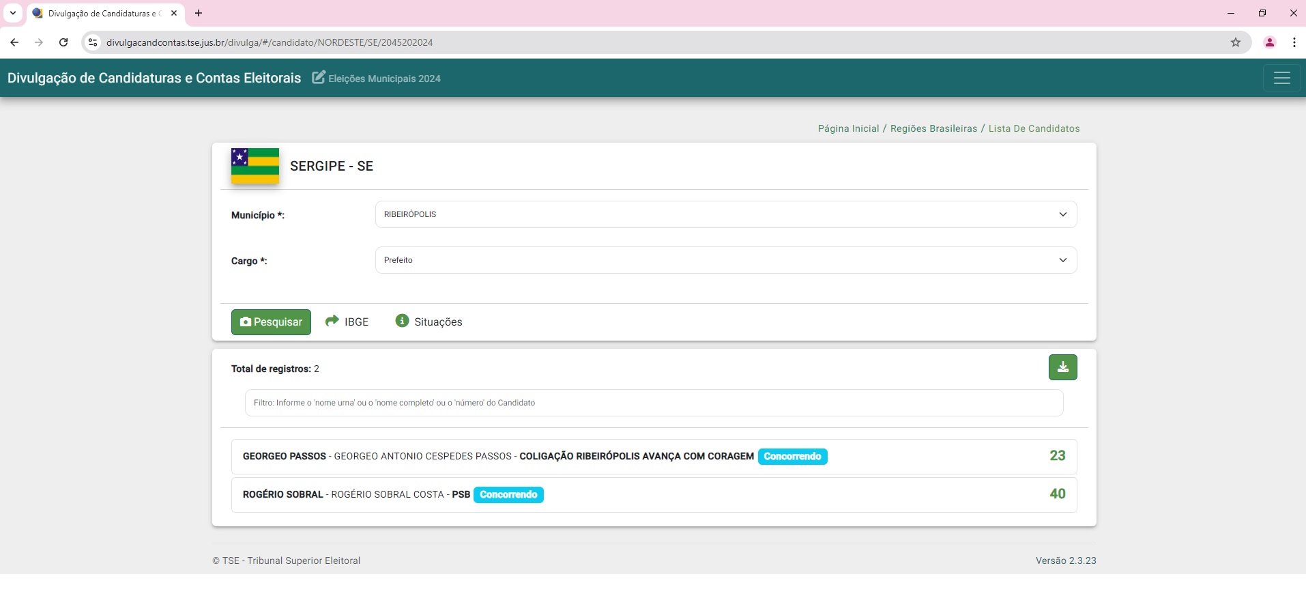1306x598 pixels.
Task: Select candidate number 40
Action: coord(1057,494)
